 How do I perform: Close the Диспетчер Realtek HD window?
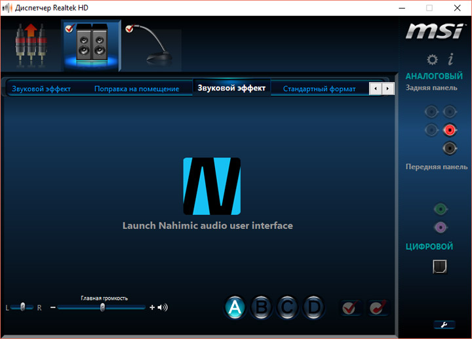[x=458, y=8]
